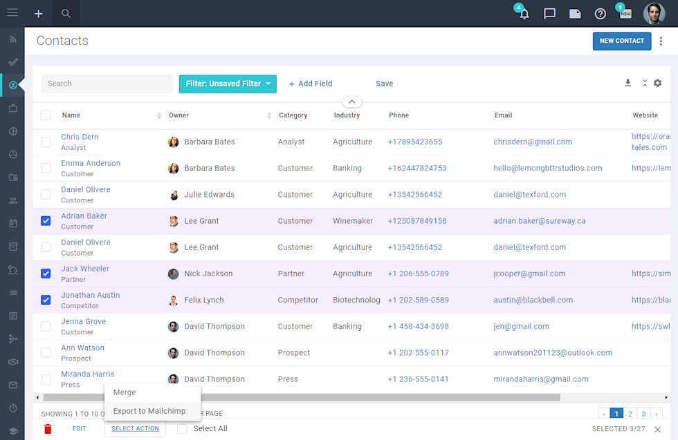Select Export to Mailchimp menu entry

(x=149, y=410)
